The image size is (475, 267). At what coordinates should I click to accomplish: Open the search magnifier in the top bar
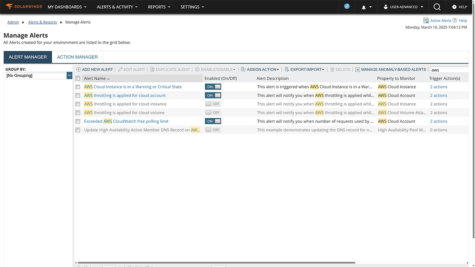437,7
